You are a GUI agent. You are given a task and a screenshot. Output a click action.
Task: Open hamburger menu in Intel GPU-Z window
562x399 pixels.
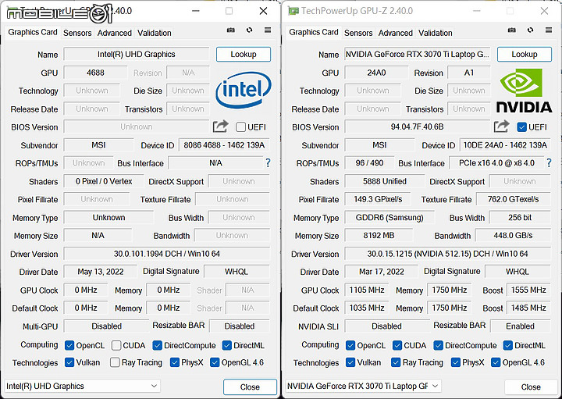point(268,30)
